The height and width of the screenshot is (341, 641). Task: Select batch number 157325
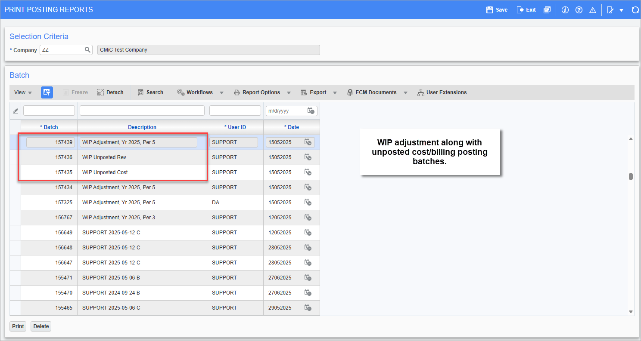tap(64, 203)
